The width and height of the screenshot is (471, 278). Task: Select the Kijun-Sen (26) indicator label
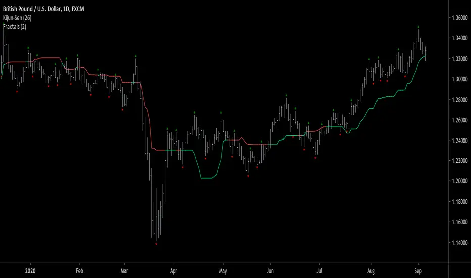tap(17, 18)
